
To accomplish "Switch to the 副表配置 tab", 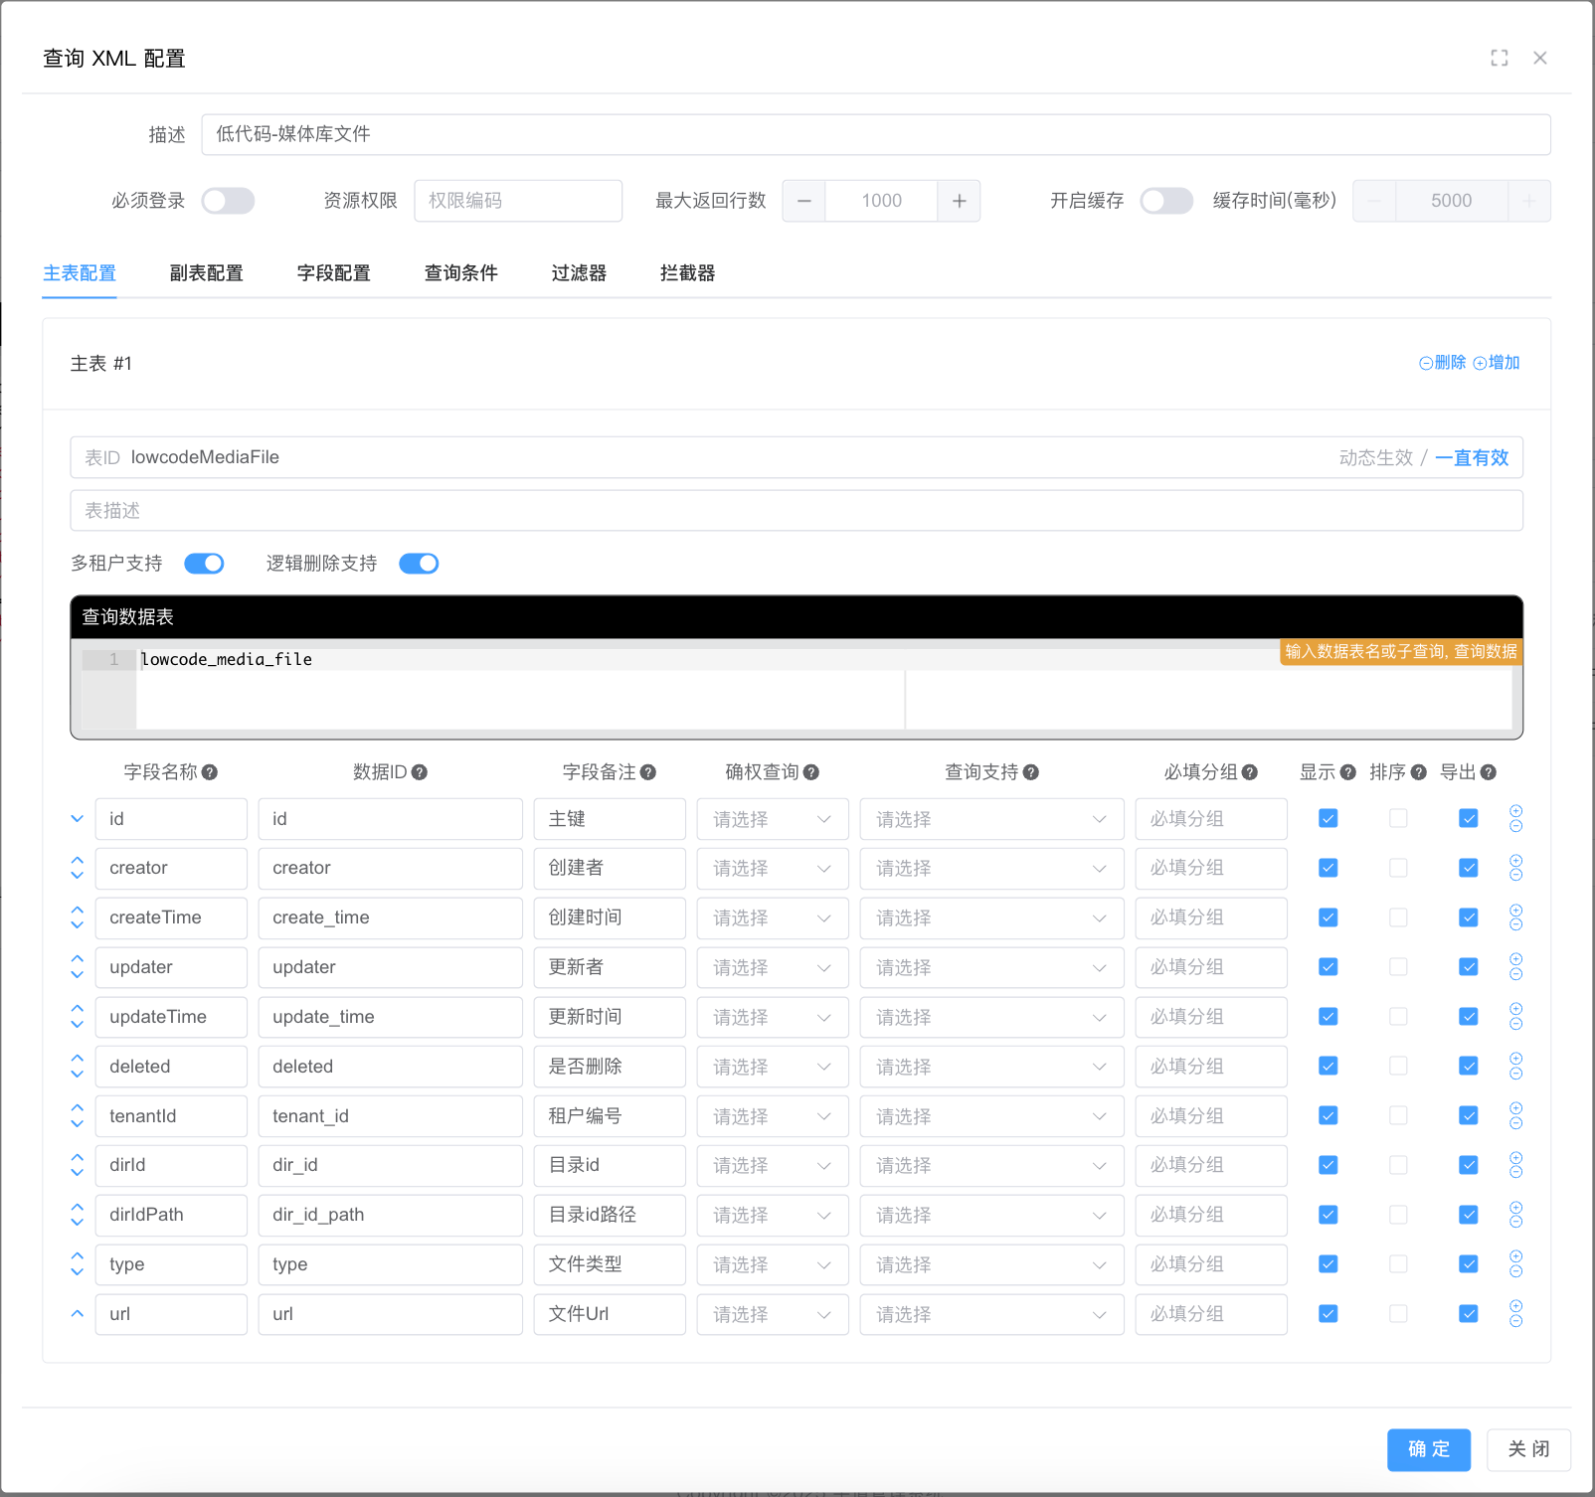I will coord(206,273).
